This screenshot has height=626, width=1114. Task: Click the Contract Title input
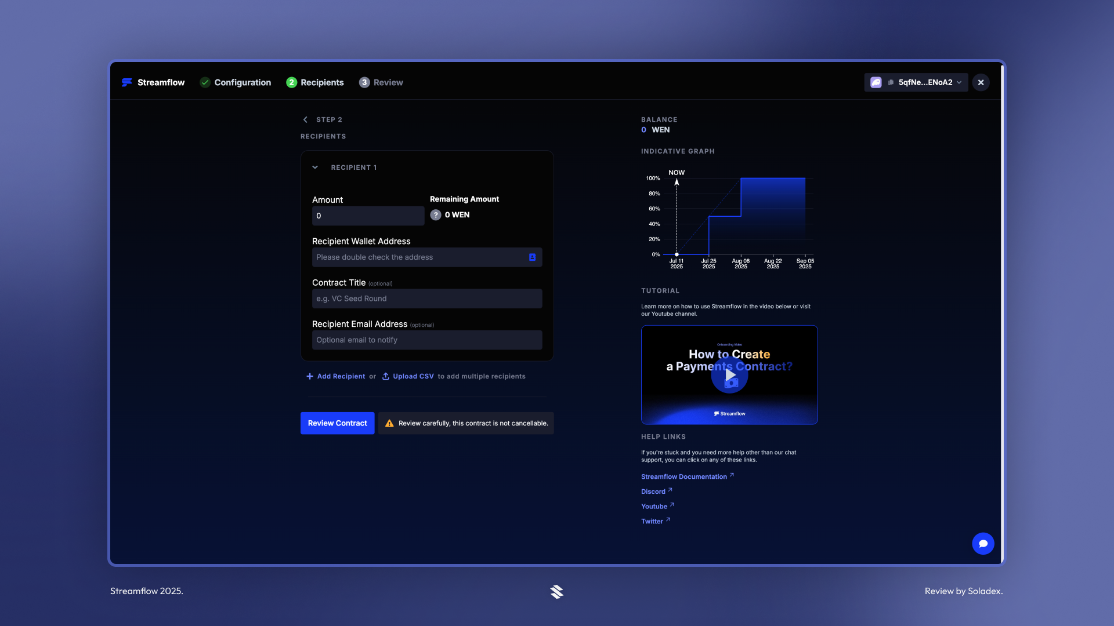tap(427, 299)
